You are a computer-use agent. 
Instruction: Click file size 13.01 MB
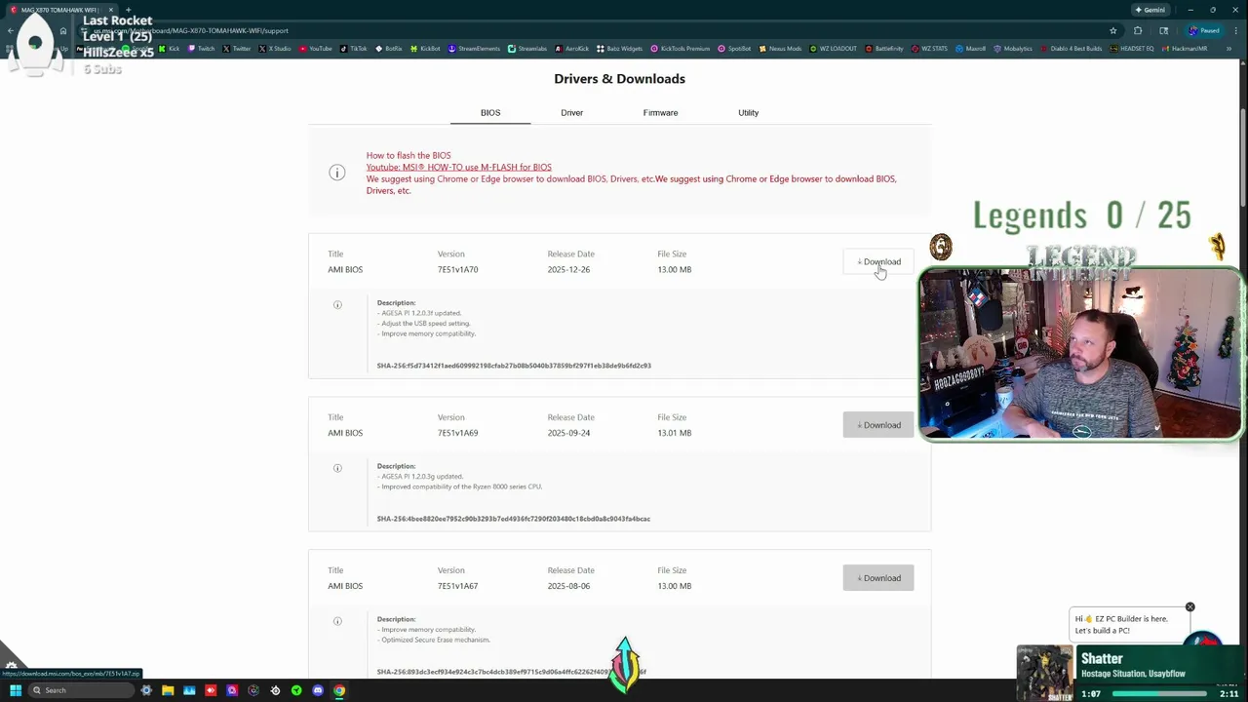(x=675, y=433)
